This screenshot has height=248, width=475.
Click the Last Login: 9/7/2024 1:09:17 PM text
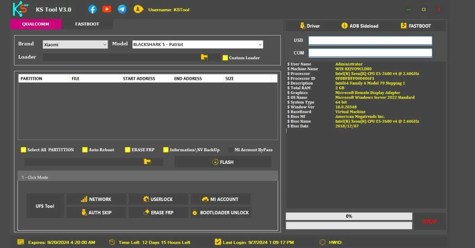pyautogui.click(x=258, y=242)
